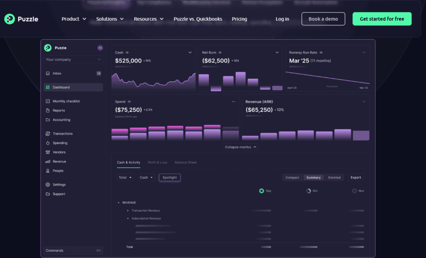
Task: Open the Cash dropdown filter
Action: pos(146,177)
